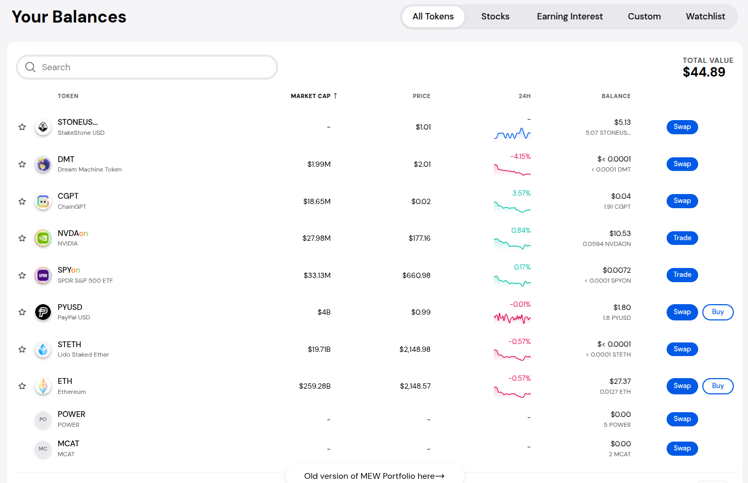This screenshot has width=748, height=483.
Task: Open the ETH 24H sparkline chart
Action: (512, 392)
